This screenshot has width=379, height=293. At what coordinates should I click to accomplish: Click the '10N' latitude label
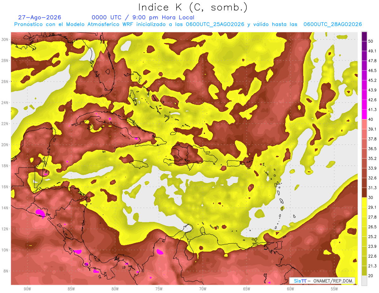point(5,250)
